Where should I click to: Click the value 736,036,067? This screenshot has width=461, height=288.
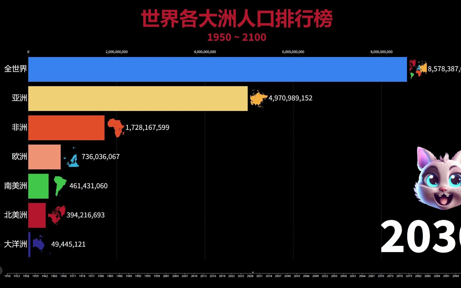(101, 157)
